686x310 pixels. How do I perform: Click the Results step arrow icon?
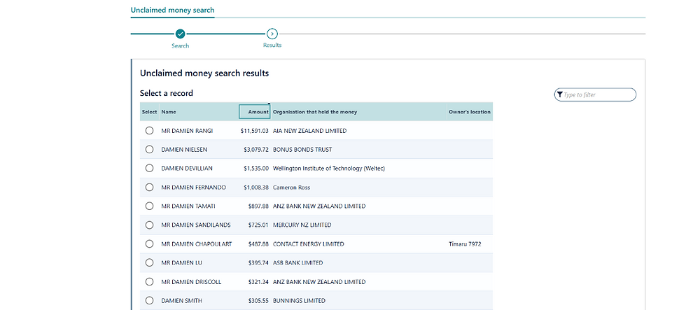click(x=272, y=34)
